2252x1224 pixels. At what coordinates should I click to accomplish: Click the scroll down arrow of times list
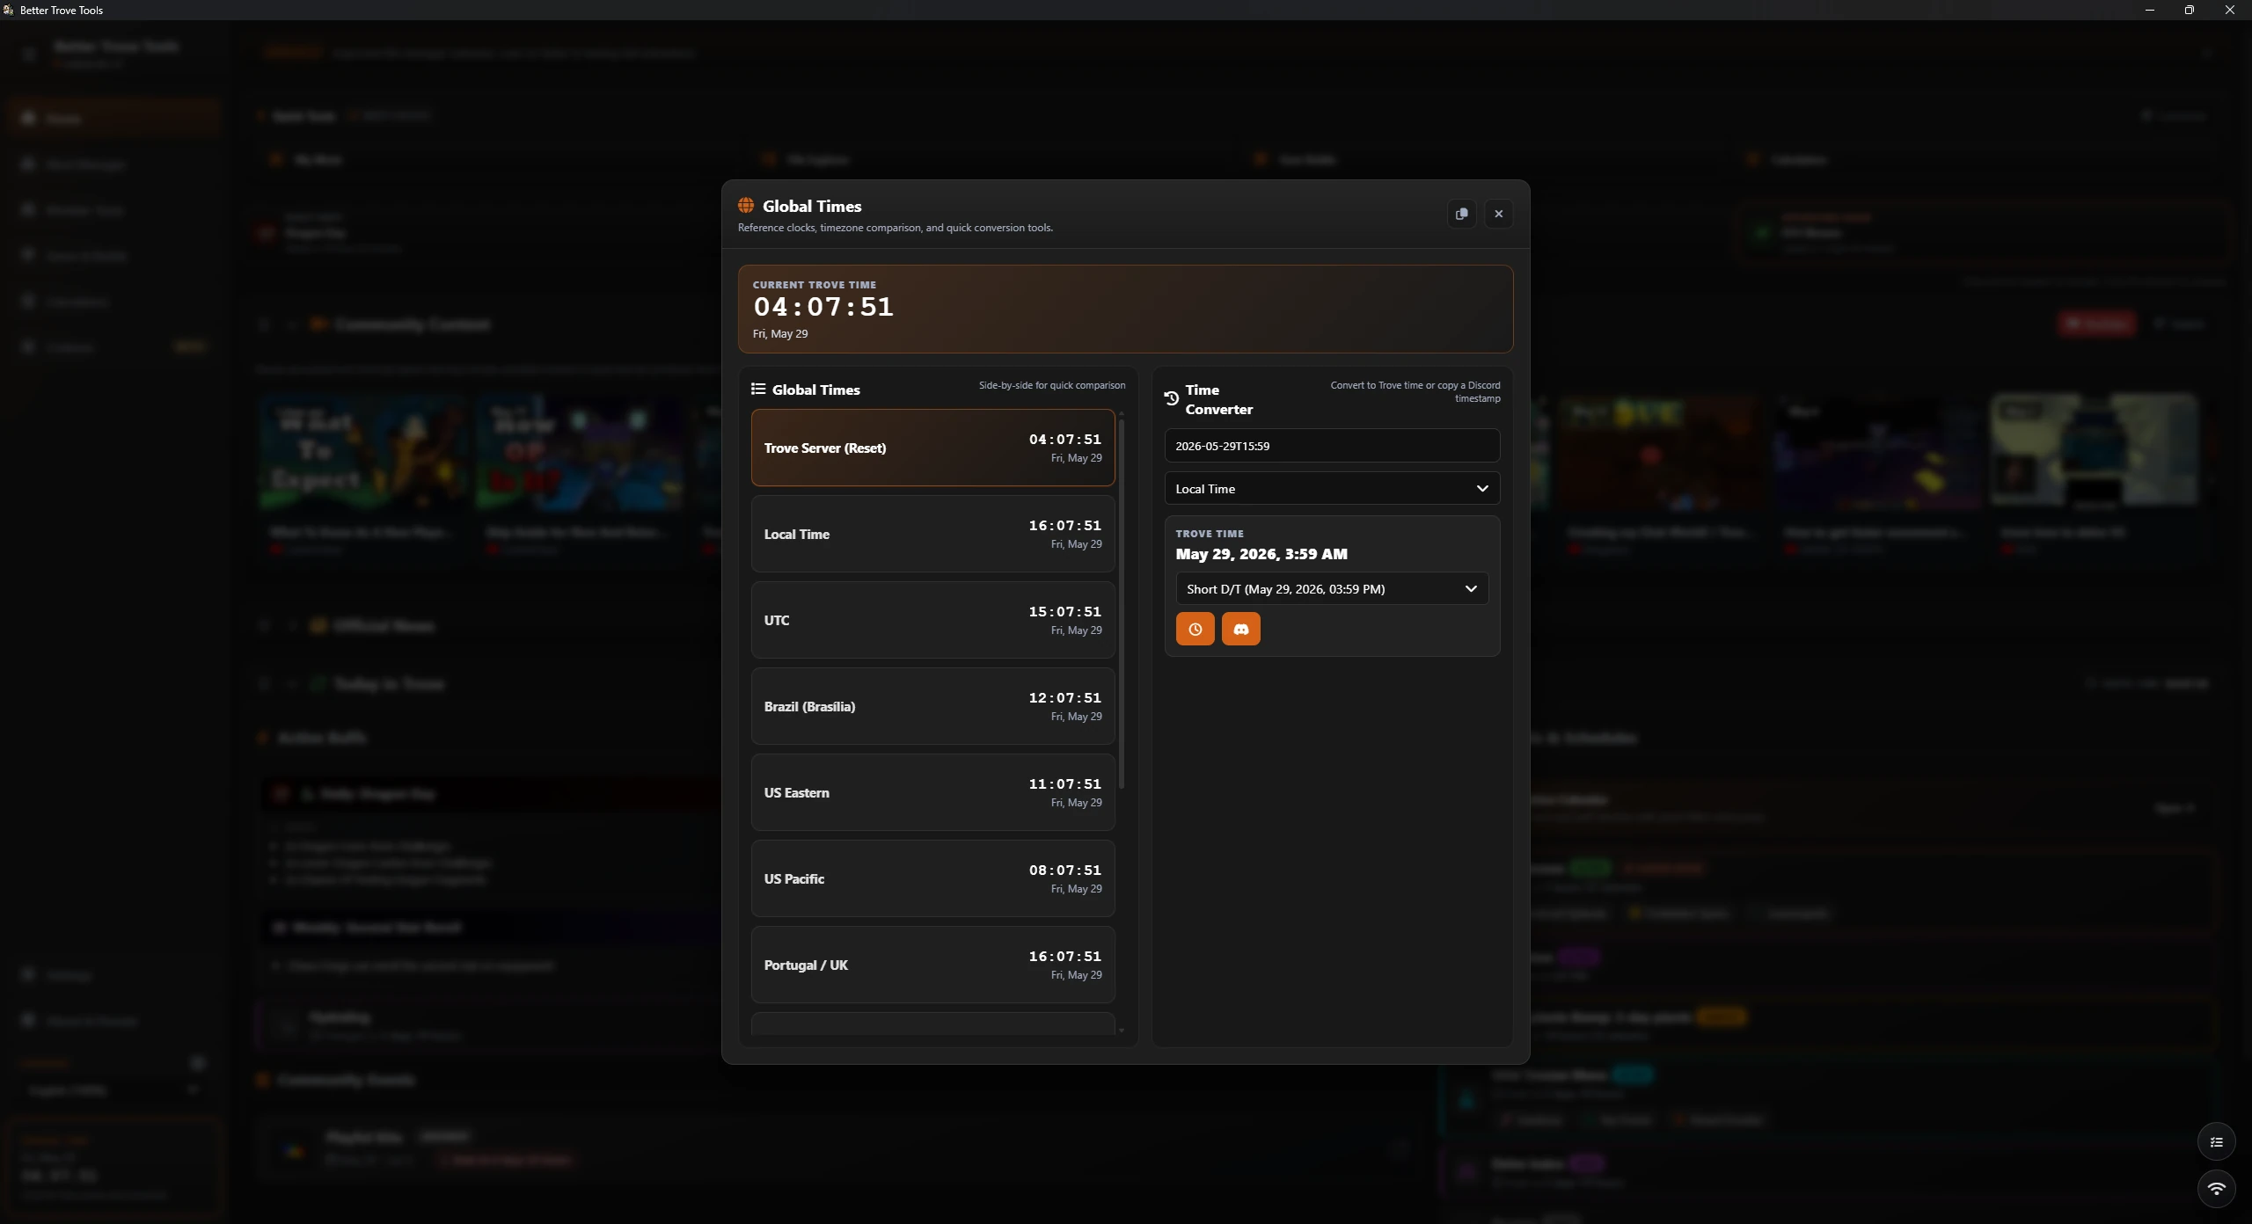pos(1121,1030)
